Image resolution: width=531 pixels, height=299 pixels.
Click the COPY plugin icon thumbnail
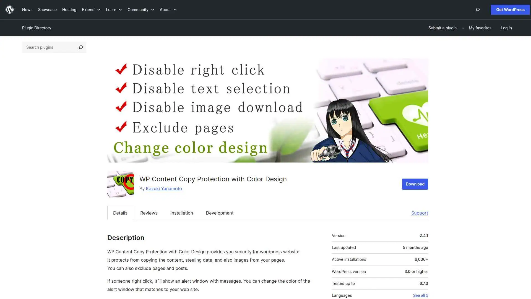(x=120, y=184)
